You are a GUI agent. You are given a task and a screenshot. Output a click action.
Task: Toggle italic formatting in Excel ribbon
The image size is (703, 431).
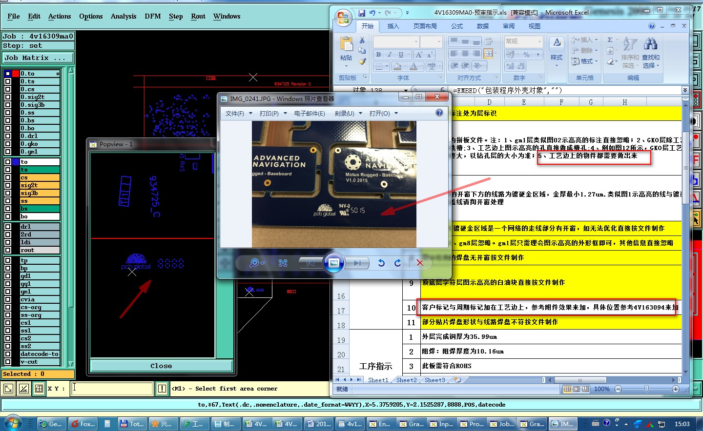coord(390,55)
